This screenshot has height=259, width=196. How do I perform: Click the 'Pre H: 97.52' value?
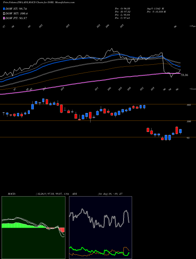pyautogui.click(x=123, y=12)
